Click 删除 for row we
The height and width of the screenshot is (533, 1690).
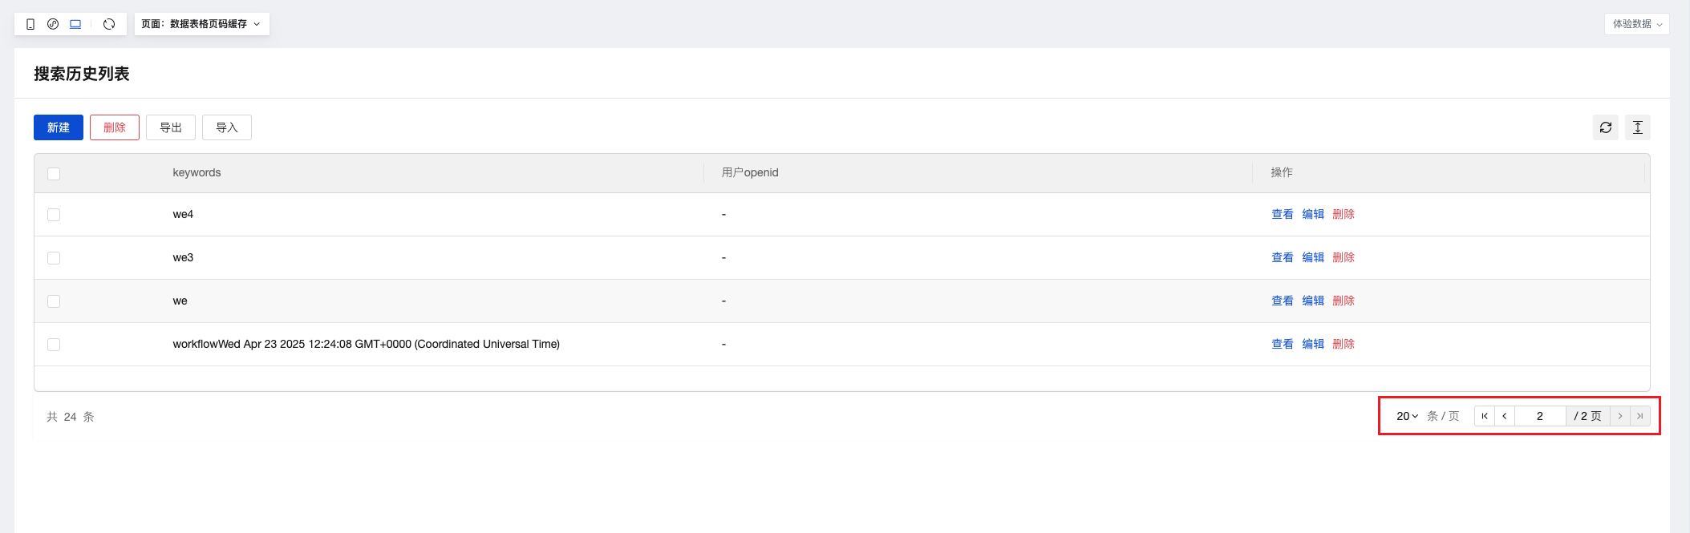click(1343, 301)
